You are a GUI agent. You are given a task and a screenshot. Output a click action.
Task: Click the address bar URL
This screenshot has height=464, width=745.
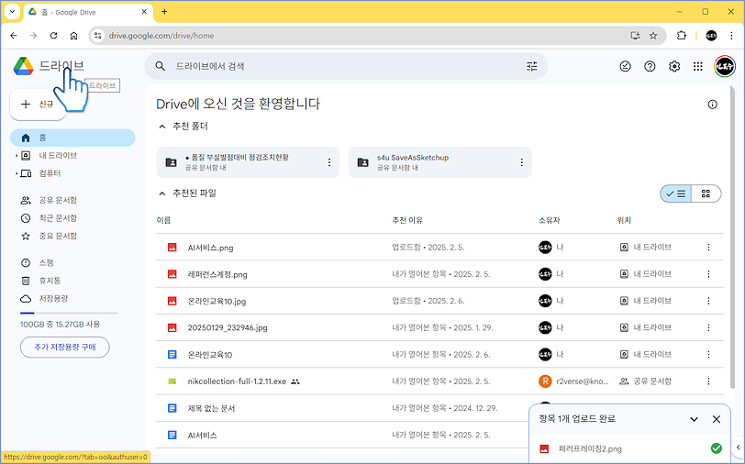161,36
